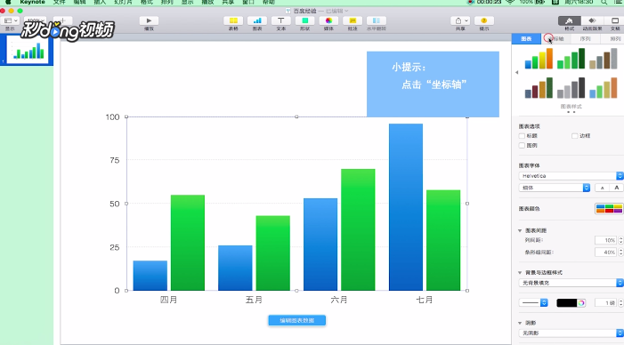Open the chart colors (图表颜色) palette
Screen dimensions: 624x345
(x=609, y=208)
